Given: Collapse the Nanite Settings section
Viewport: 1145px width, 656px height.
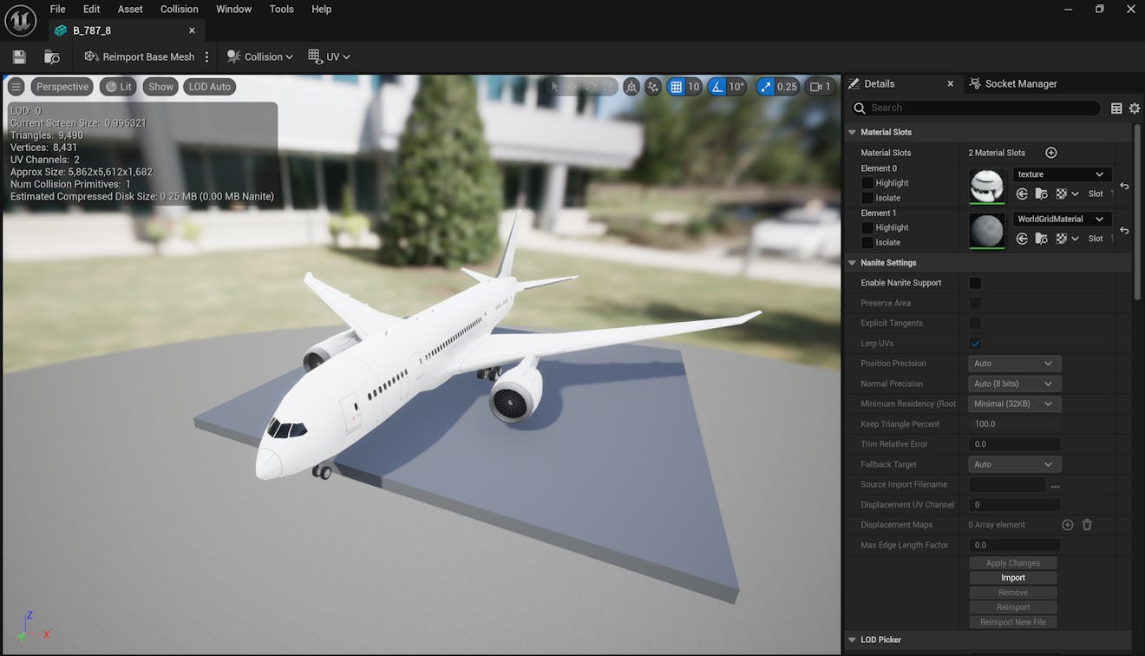Looking at the screenshot, I should pyautogui.click(x=852, y=263).
